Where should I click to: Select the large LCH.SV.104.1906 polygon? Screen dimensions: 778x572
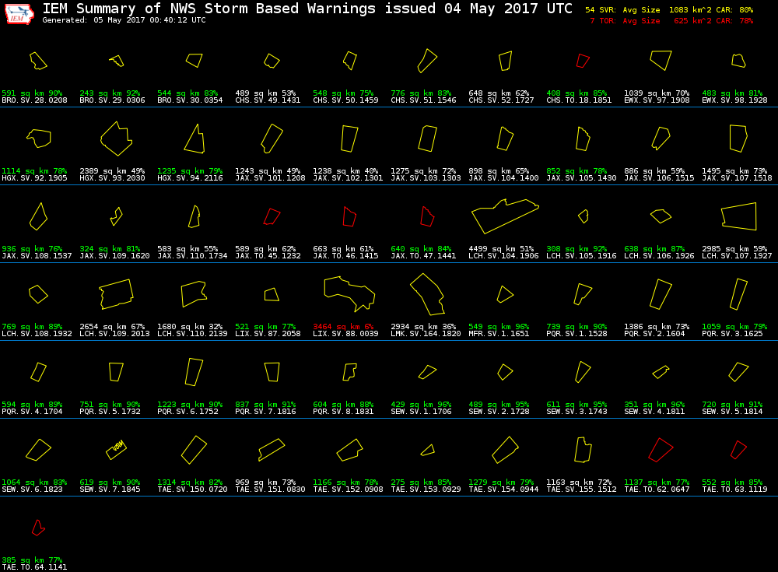pyautogui.click(x=505, y=216)
